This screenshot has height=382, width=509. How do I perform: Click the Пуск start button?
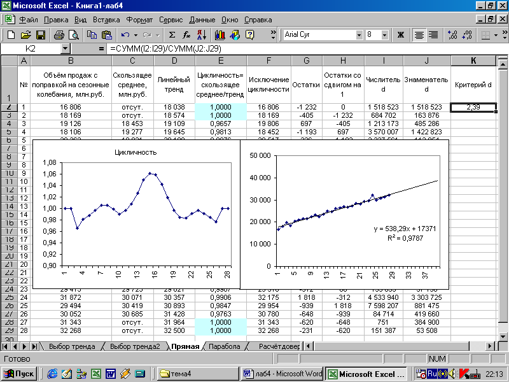point(20,374)
